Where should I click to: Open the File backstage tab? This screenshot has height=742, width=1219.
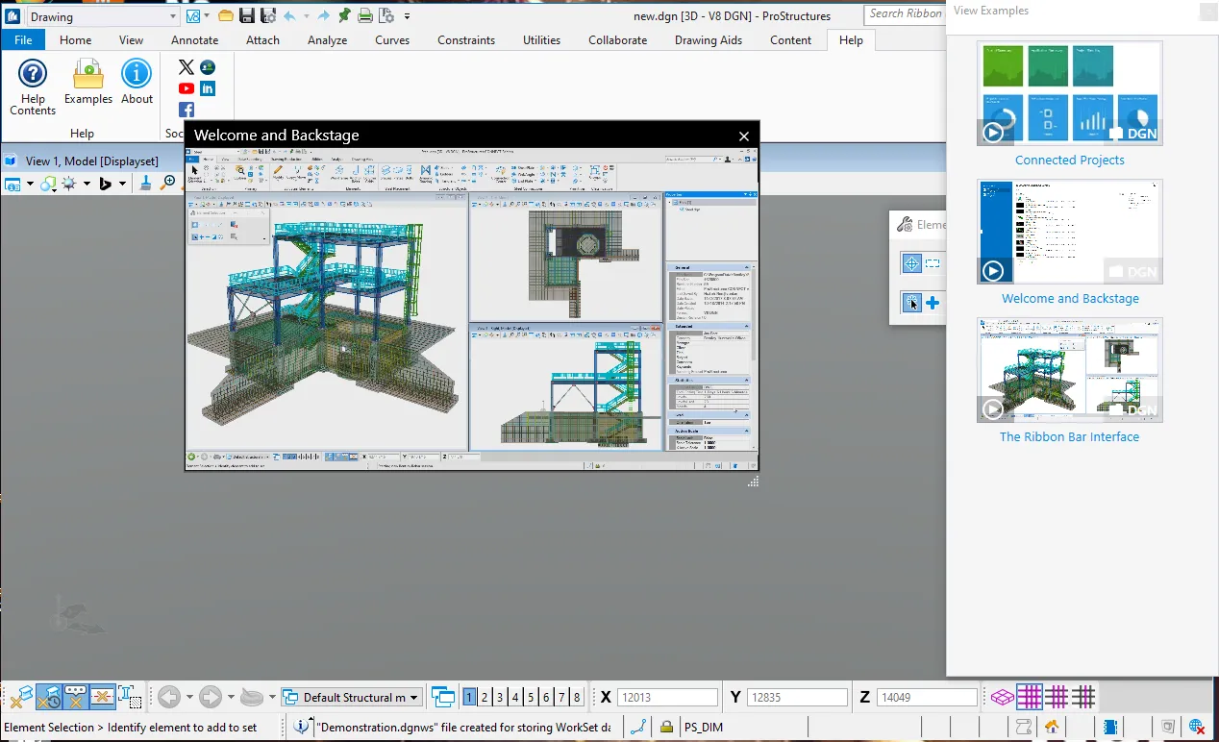(x=23, y=40)
